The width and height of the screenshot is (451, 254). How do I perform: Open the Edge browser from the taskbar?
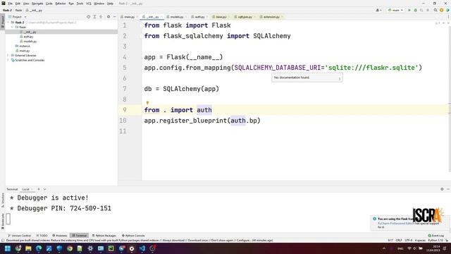click(39, 248)
